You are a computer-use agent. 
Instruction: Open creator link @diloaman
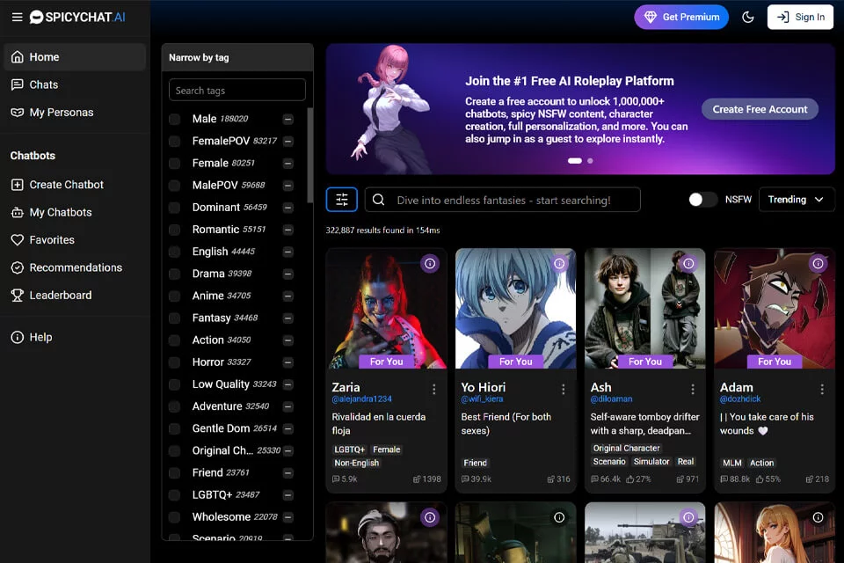pyautogui.click(x=611, y=399)
